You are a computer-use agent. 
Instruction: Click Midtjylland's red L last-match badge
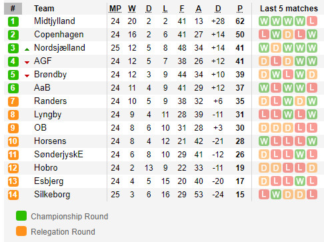(312, 21)
